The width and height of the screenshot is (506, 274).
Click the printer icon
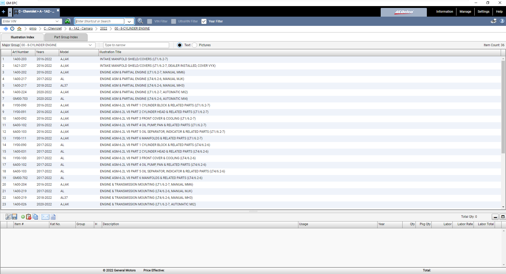point(493,21)
